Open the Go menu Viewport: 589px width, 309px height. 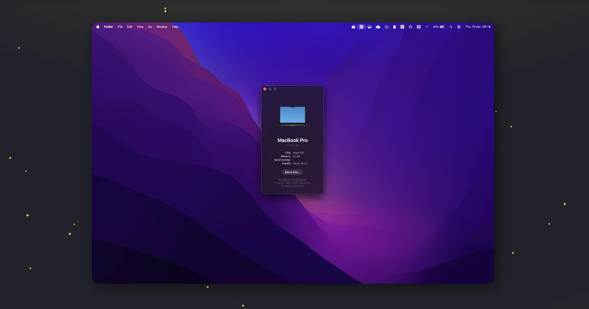[x=150, y=27]
